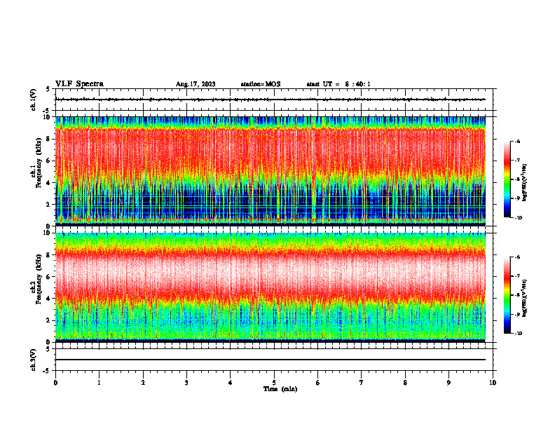Click time axis tick label "7"
555x429 pixels.
click(362, 383)
